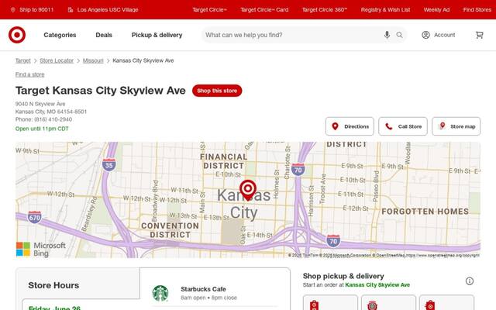Click the Store Hours heading

pos(53,285)
